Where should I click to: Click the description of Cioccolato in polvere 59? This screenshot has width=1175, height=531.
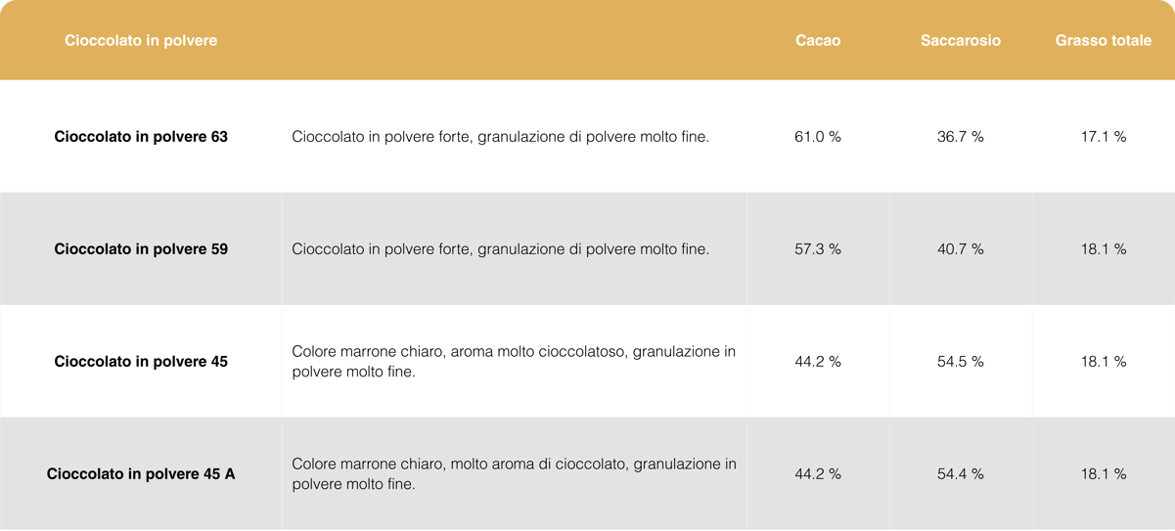pyautogui.click(x=500, y=249)
